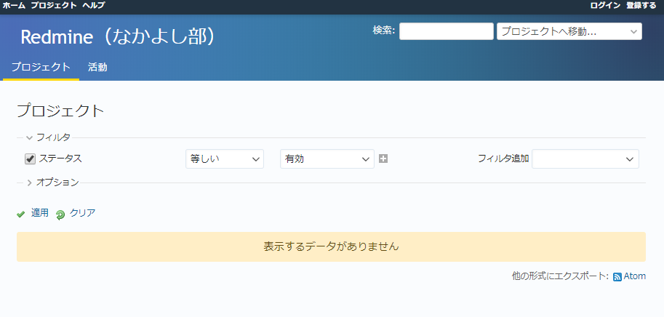Viewport: 664px width, 317px height.
Task: Click the green circular-arrow clear icon
Action: coord(60,214)
